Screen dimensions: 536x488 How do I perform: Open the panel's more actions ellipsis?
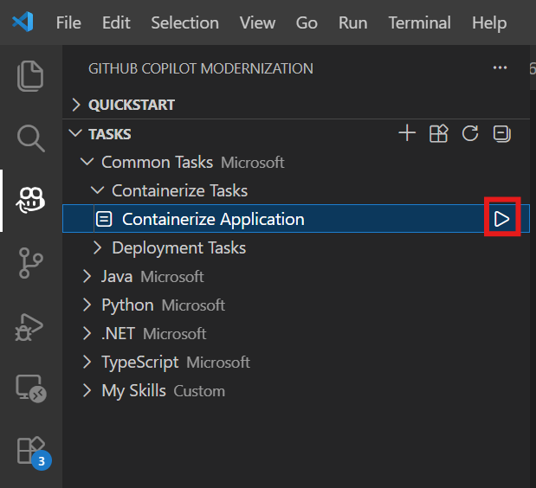(x=500, y=67)
